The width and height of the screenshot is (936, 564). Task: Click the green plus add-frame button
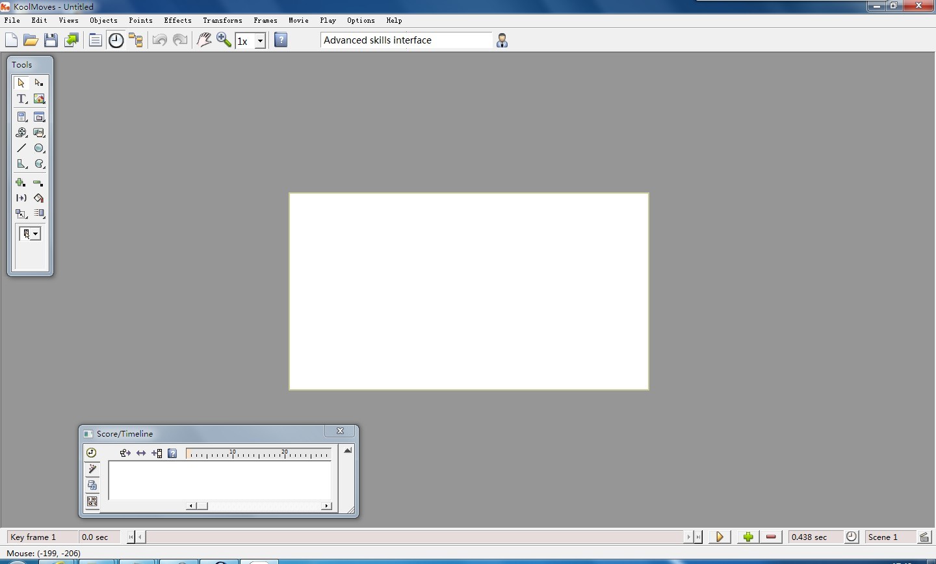[x=748, y=537]
